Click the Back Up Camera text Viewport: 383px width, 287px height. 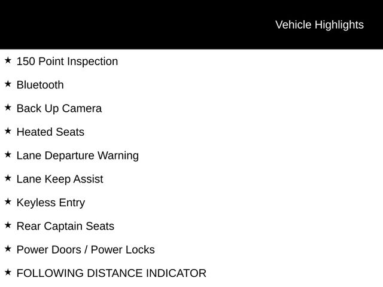coord(59,109)
